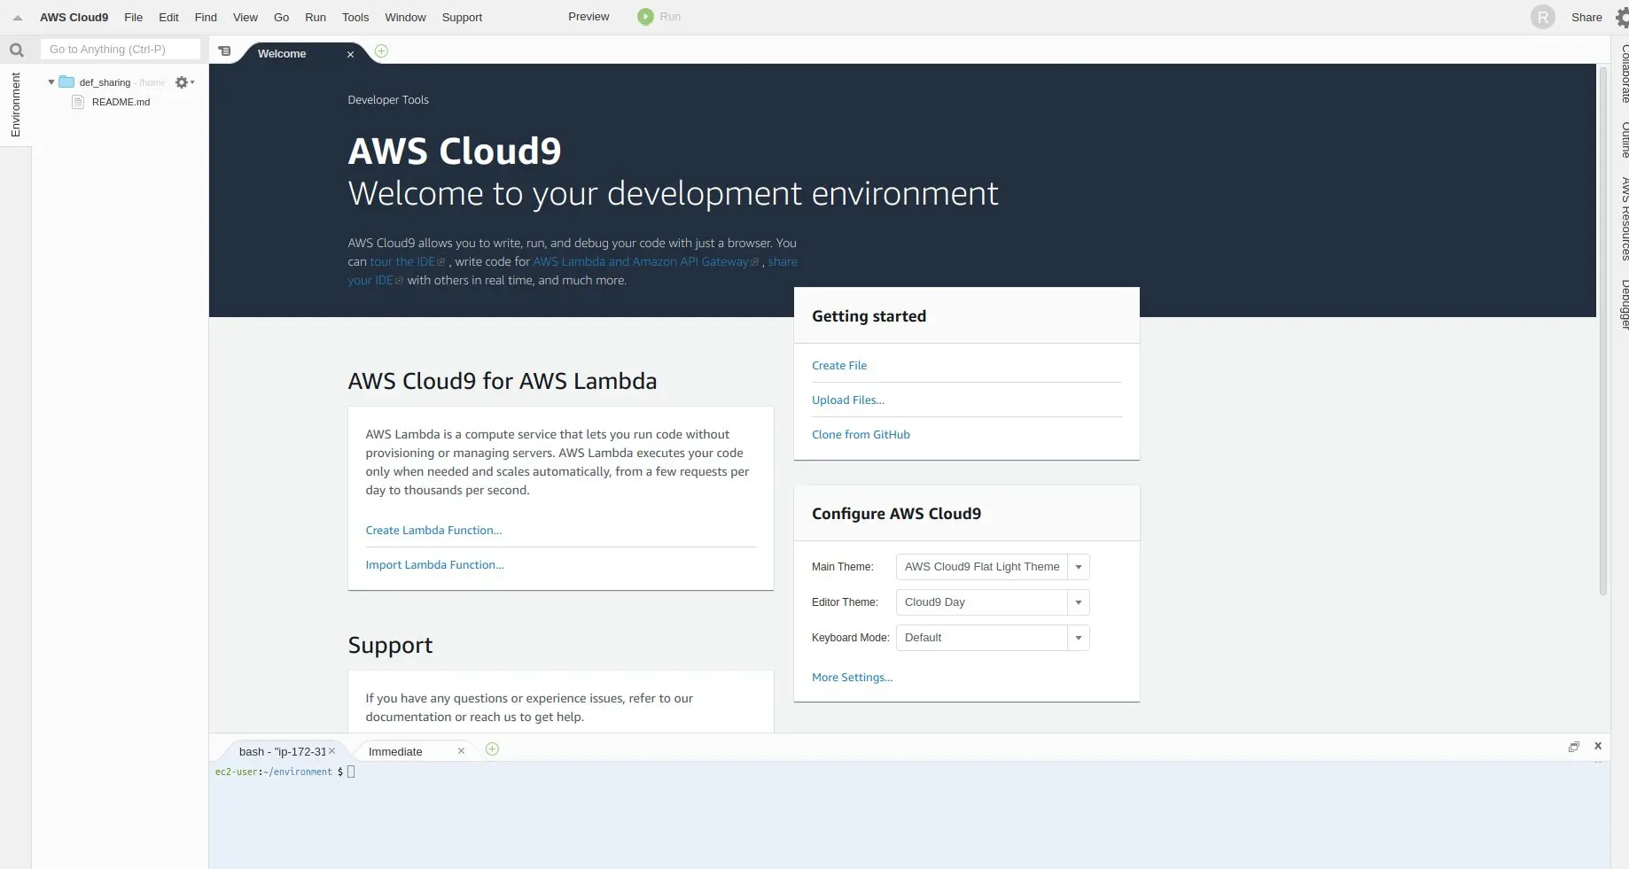Open the Outline side panel
The image size is (1629, 869).
pos(1624,139)
